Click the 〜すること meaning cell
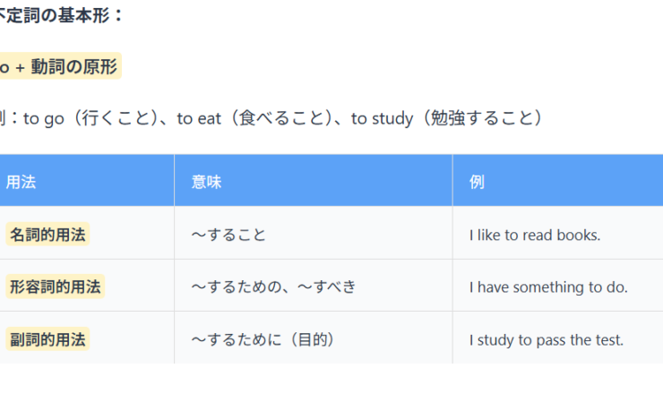Screen dimensions: 663x394 pyautogui.click(x=228, y=235)
